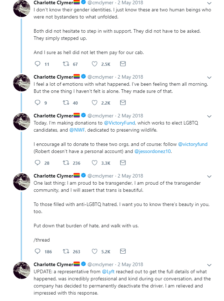Like the tweet with 3.3K likes
The height and width of the screenshot is (301, 224).
coord(95,163)
